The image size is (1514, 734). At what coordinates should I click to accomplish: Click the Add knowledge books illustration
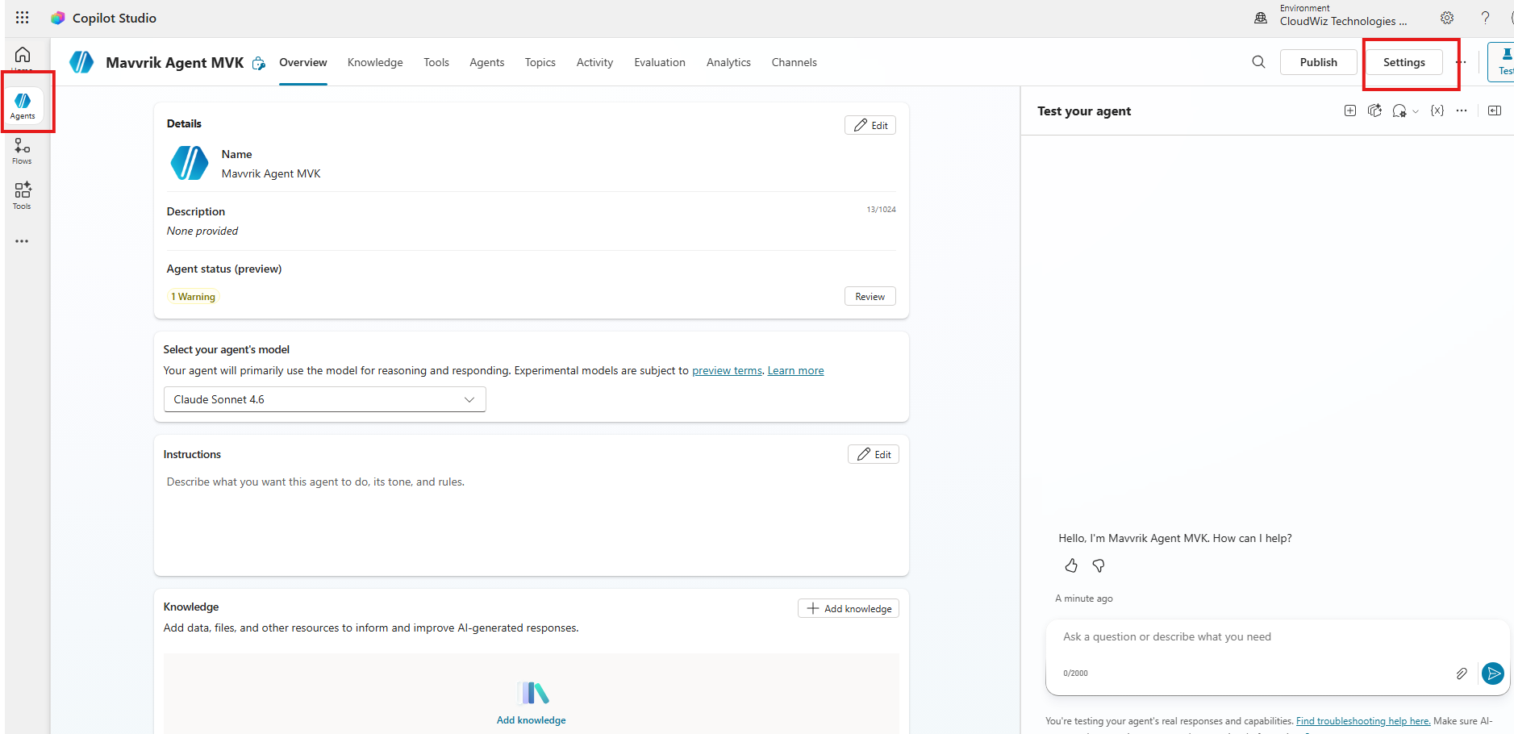[532, 693]
